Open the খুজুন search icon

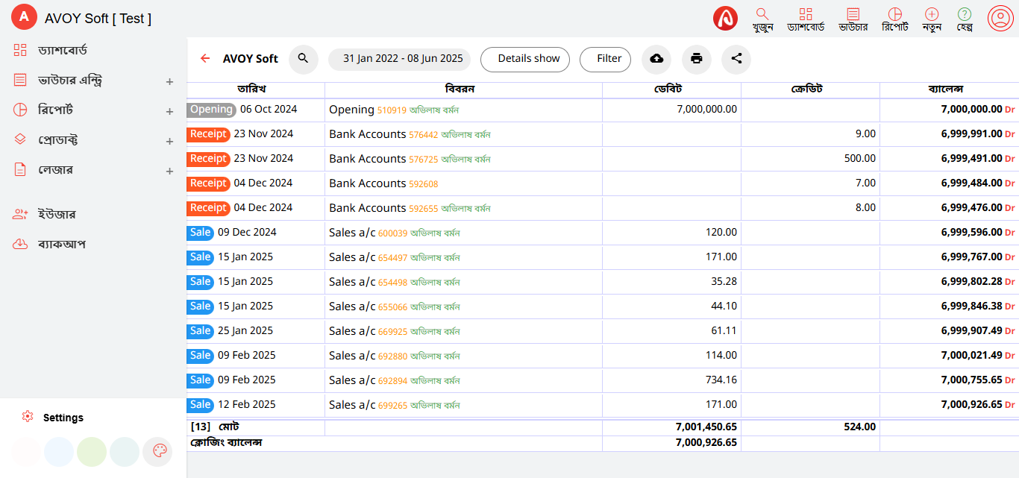click(x=762, y=19)
